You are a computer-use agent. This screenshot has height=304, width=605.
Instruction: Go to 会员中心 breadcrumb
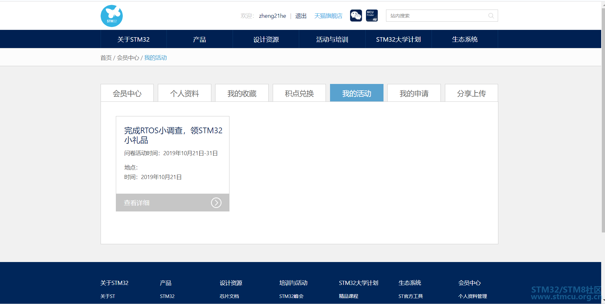[128, 58]
